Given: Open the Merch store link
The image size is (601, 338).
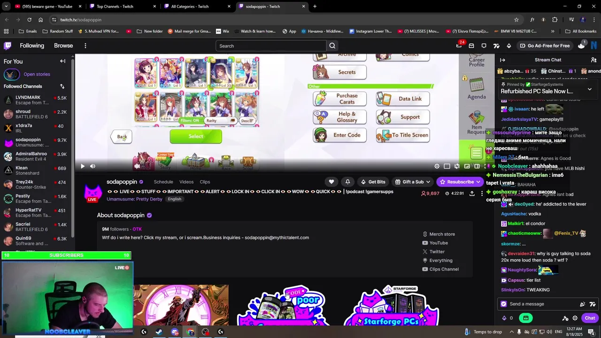Looking at the screenshot, I should pyautogui.click(x=439, y=234).
